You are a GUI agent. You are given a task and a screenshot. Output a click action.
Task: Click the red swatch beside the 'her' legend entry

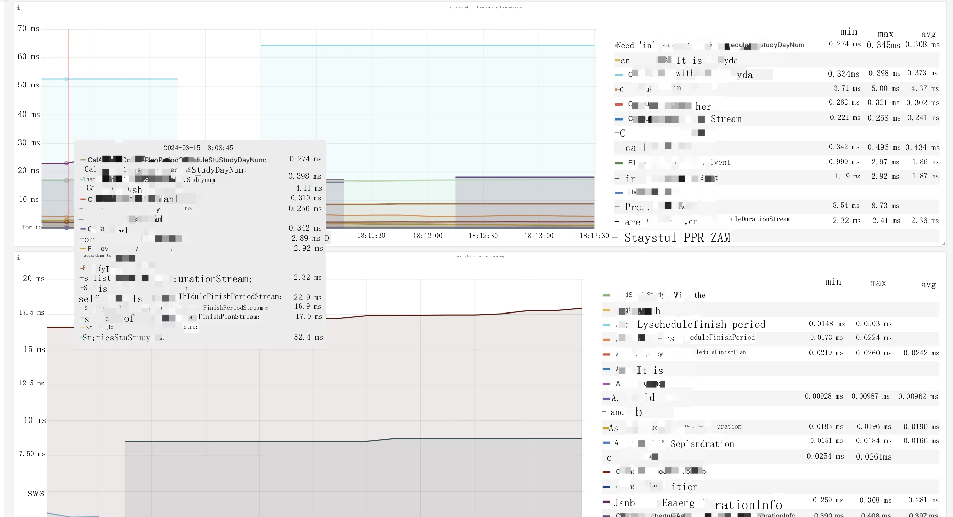[619, 105]
